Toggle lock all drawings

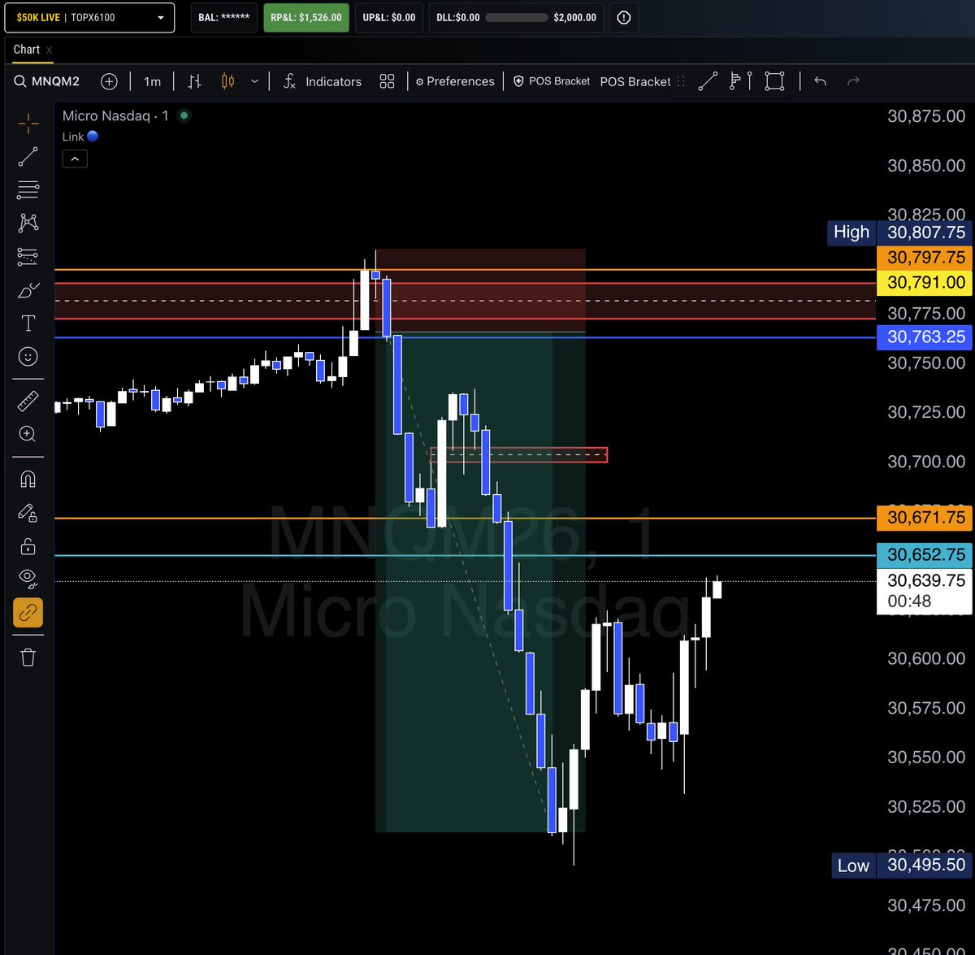28,545
